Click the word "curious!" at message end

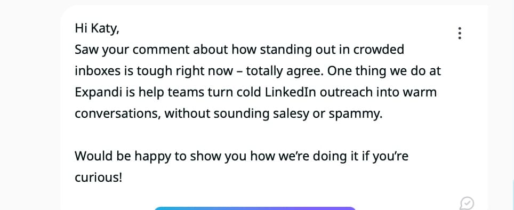point(98,178)
